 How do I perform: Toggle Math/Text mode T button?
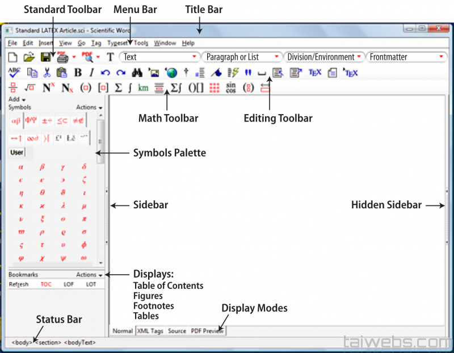[x=111, y=57]
